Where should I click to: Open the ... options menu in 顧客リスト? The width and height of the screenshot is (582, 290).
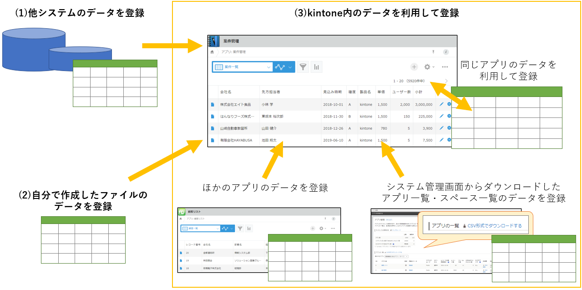[x=333, y=228]
